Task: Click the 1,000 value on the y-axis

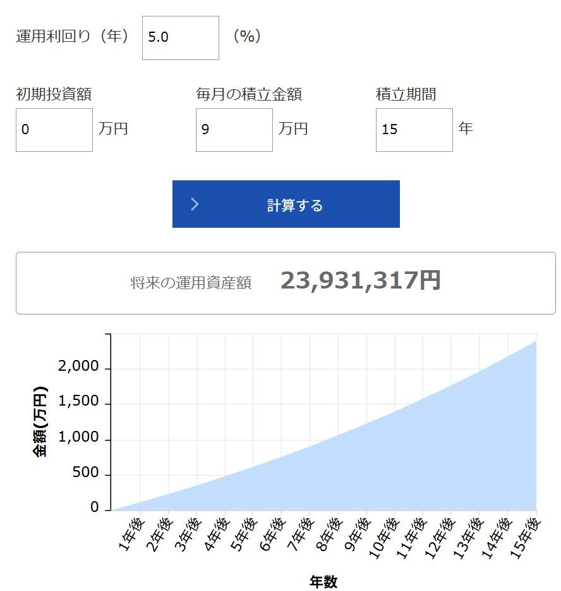Action: [78, 437]
